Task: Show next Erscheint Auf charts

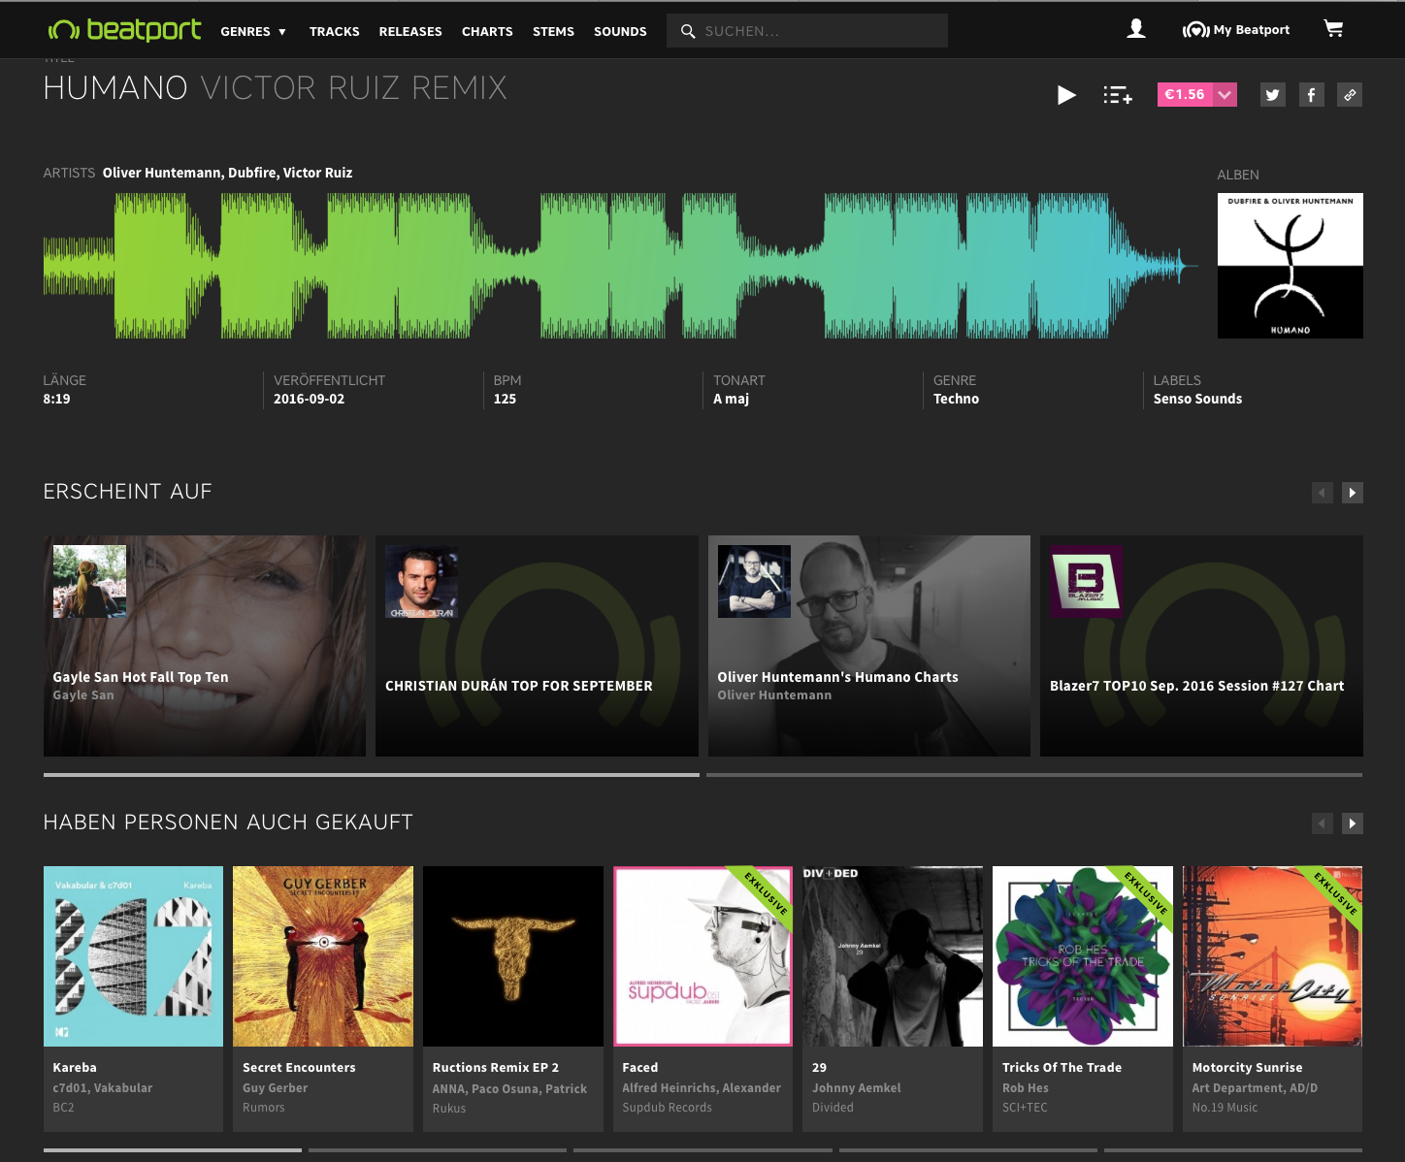Action: 1353,493
